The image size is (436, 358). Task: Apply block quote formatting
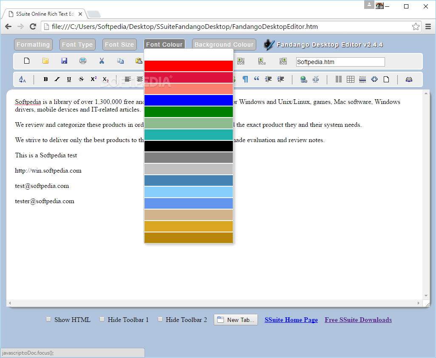pos(257,79)
